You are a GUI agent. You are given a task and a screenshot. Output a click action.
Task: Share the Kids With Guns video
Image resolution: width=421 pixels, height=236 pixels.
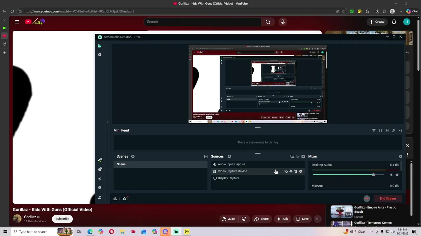click(261, 219)
